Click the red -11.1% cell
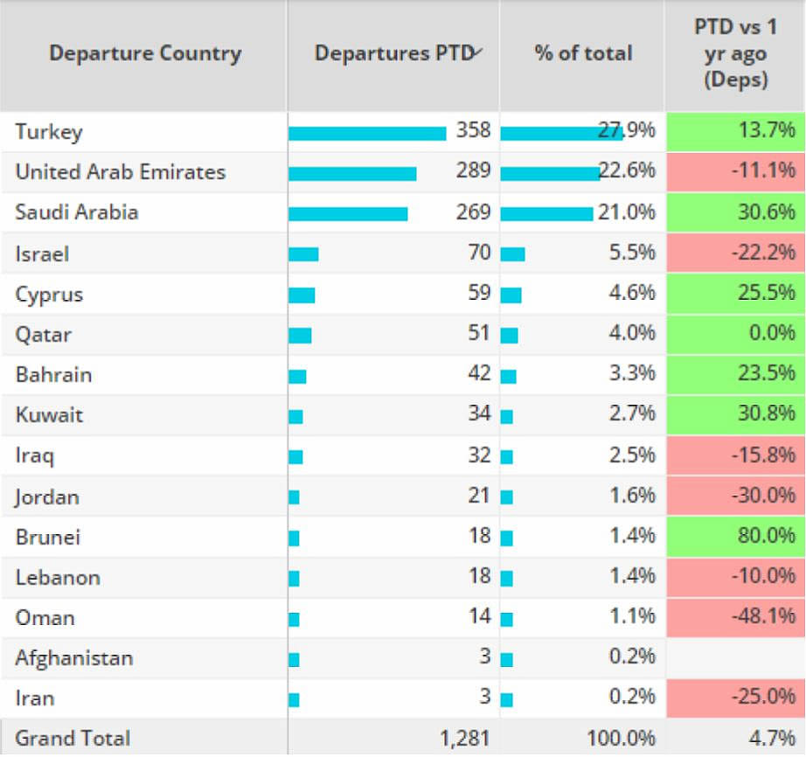This screenshot has width=806, height=757. tap(734, 171)
